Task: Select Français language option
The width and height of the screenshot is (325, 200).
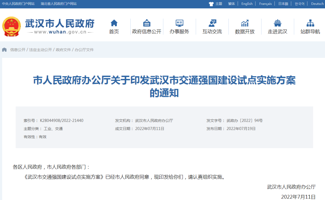Action: [265, 4]
